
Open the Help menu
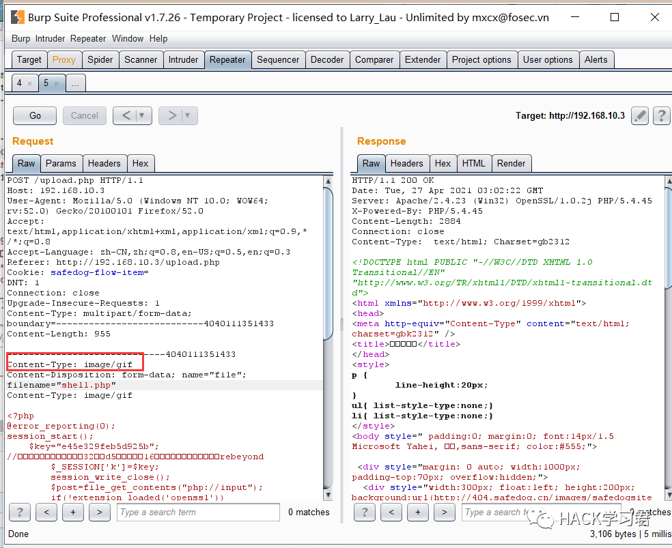(158, 38)
